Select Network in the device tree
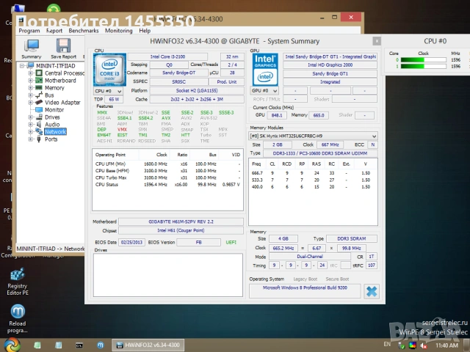The height and width of the screenshot is (352, 470). pos(55,132)
